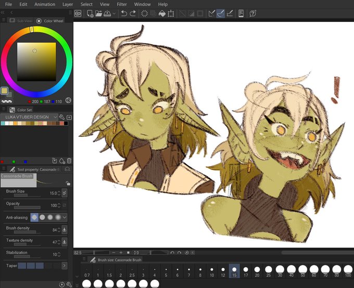This screenshot has width=354, height=288.
Task: Toggle Snap to Grid icon
Action: [x=230, y=13]
